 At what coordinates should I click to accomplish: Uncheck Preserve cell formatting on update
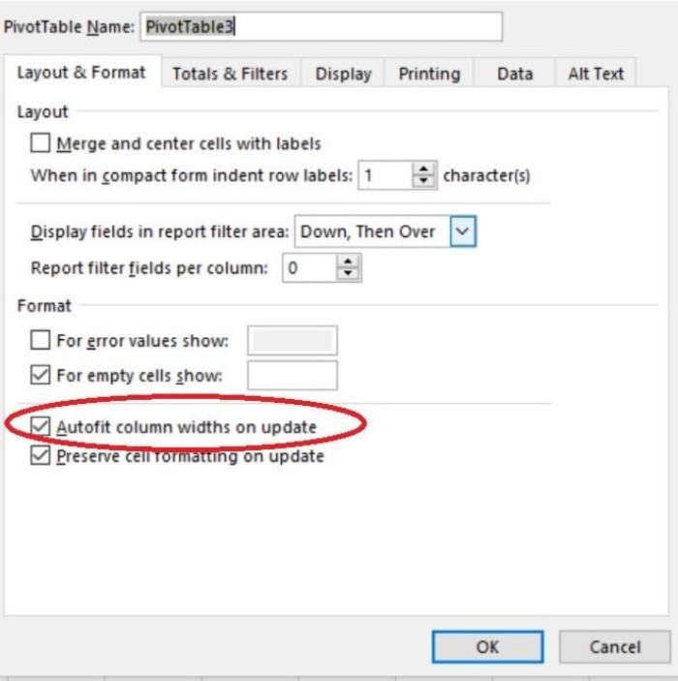(41, 455)
